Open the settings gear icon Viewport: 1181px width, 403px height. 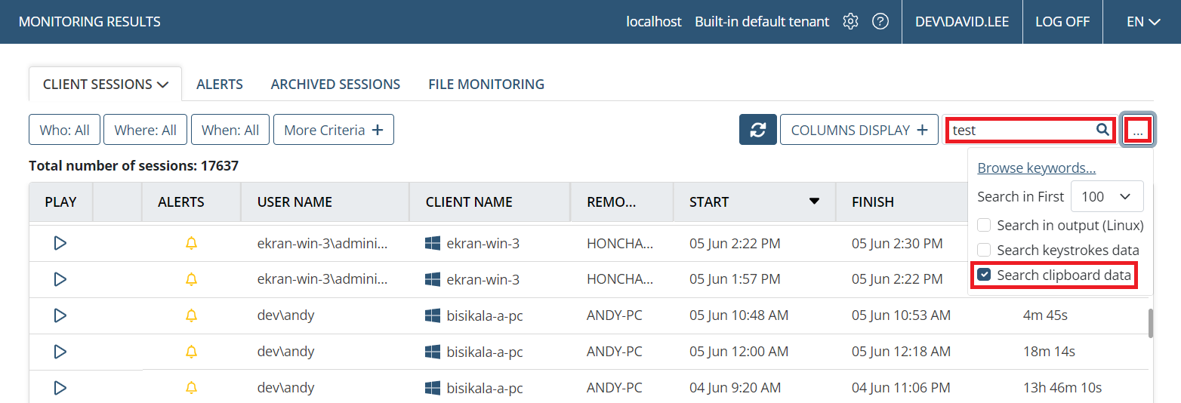tap(850, 22)
